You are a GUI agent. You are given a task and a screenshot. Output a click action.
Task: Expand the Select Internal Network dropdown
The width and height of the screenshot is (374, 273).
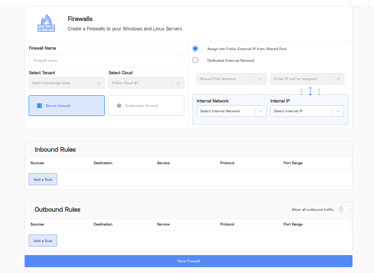[232, 111]
